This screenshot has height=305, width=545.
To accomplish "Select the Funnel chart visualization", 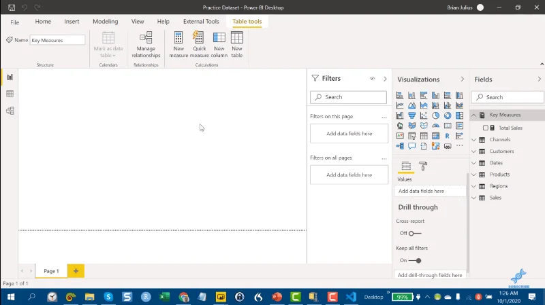I will (412, 115).
